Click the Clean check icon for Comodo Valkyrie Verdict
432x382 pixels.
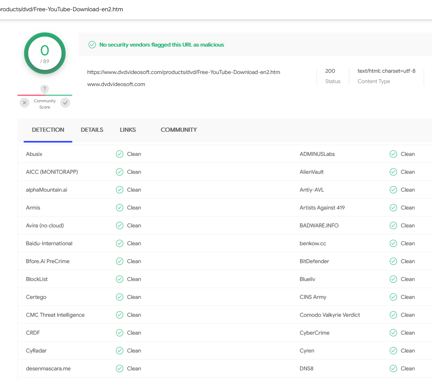tap(393, 315)
